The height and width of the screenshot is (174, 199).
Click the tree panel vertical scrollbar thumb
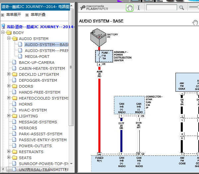(71, 67)
